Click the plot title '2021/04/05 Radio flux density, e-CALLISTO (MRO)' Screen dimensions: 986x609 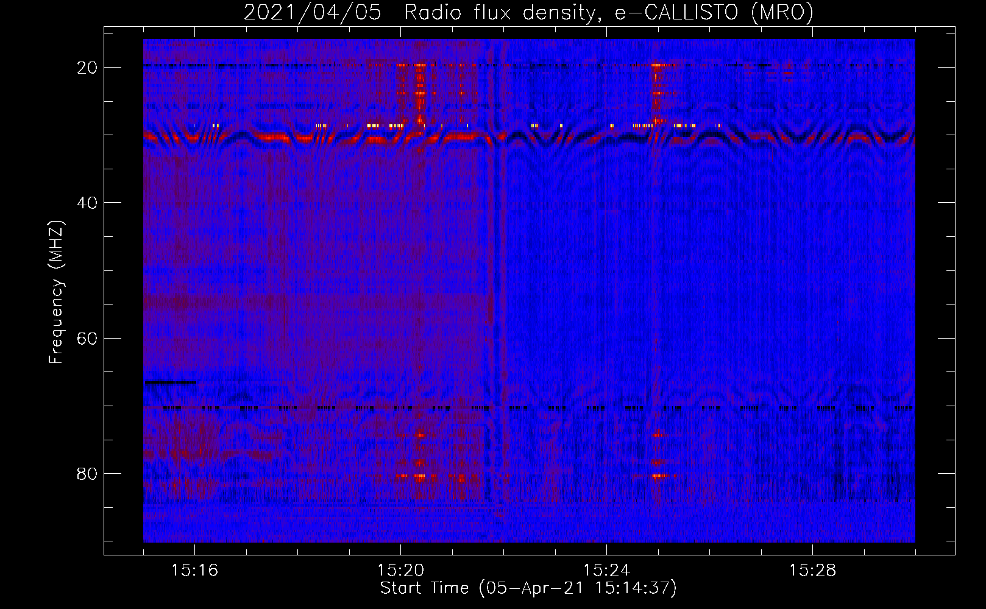pyautogui.click(x=528, y=12)
